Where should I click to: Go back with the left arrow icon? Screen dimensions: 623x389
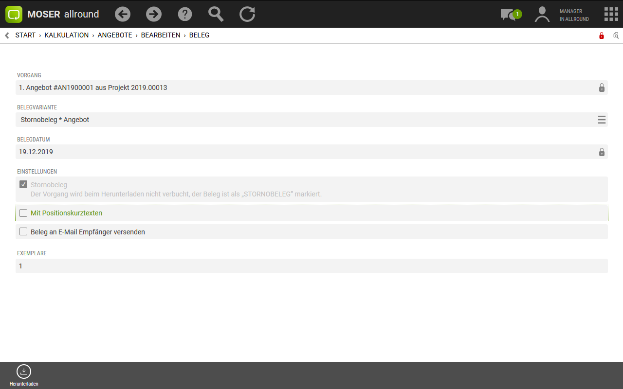click(123, 14)
